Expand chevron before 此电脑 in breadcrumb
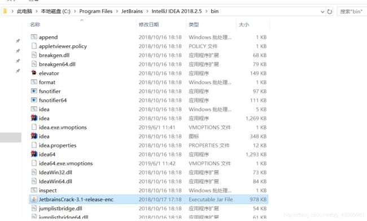This screenshot has width=367, height=221. pyautogui.click(x=12, y=11)
